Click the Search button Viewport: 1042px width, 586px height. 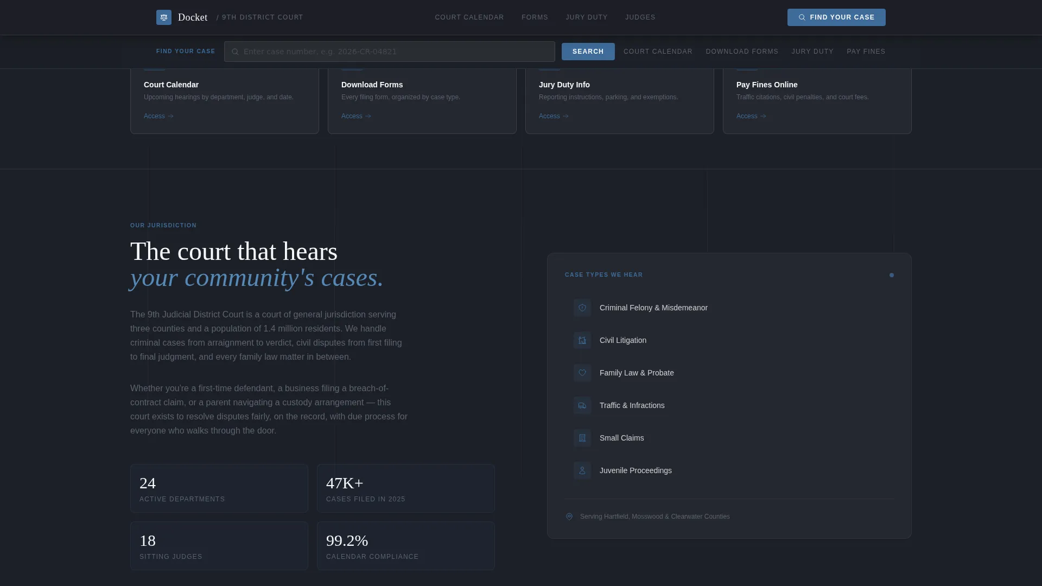588,52
